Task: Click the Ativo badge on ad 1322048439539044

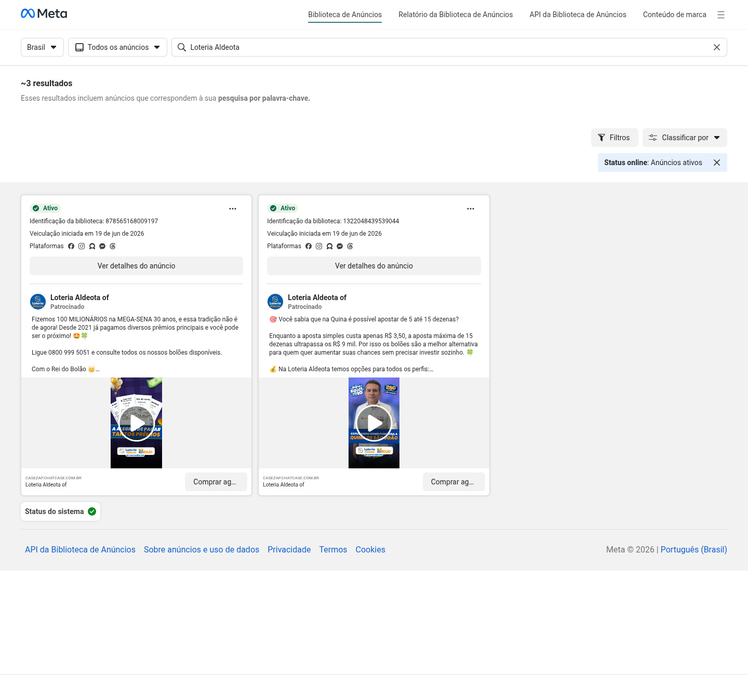Action: 283,208
